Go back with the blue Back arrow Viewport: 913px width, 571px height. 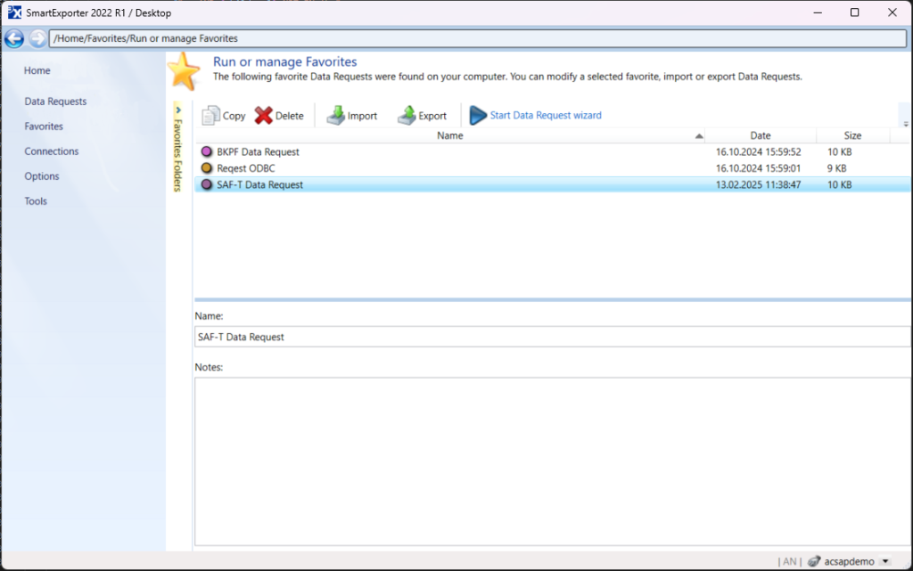coord(14,38)
